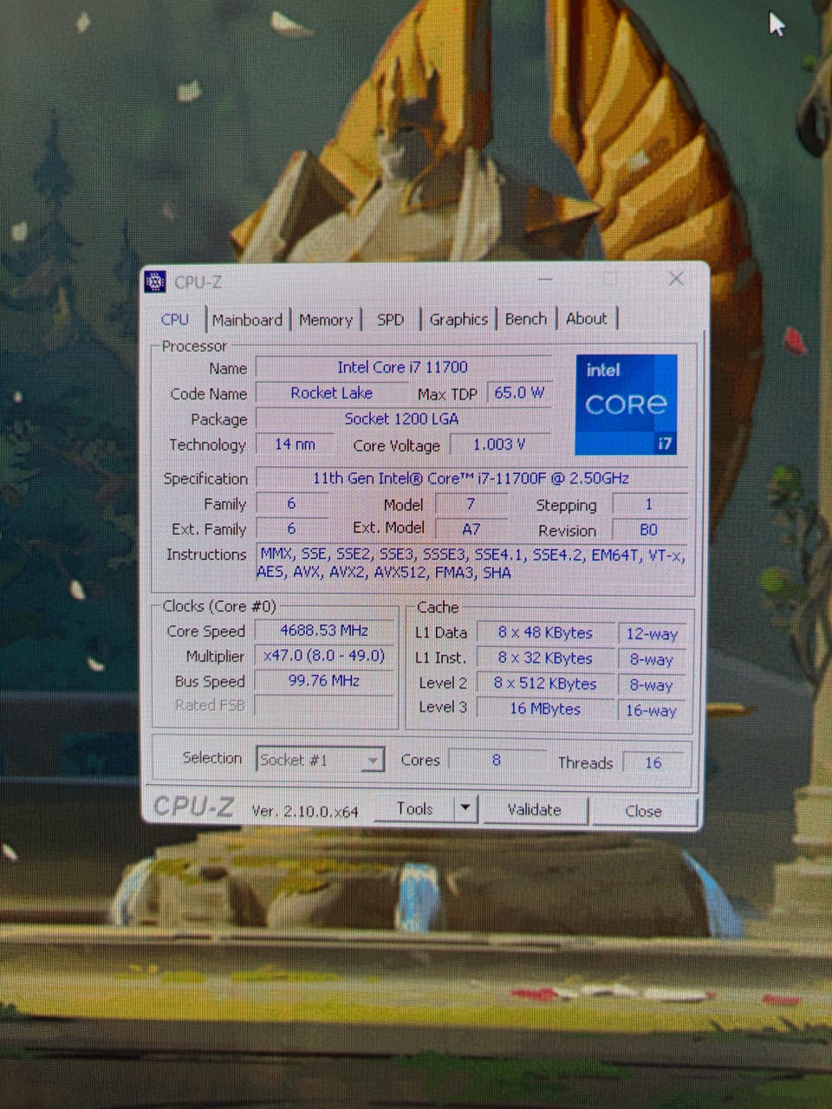The width and height of the screenshot is (832, 1109).
Task: Click the Core Voltage value '1.003 V'
Action: [x=499, y=444]
